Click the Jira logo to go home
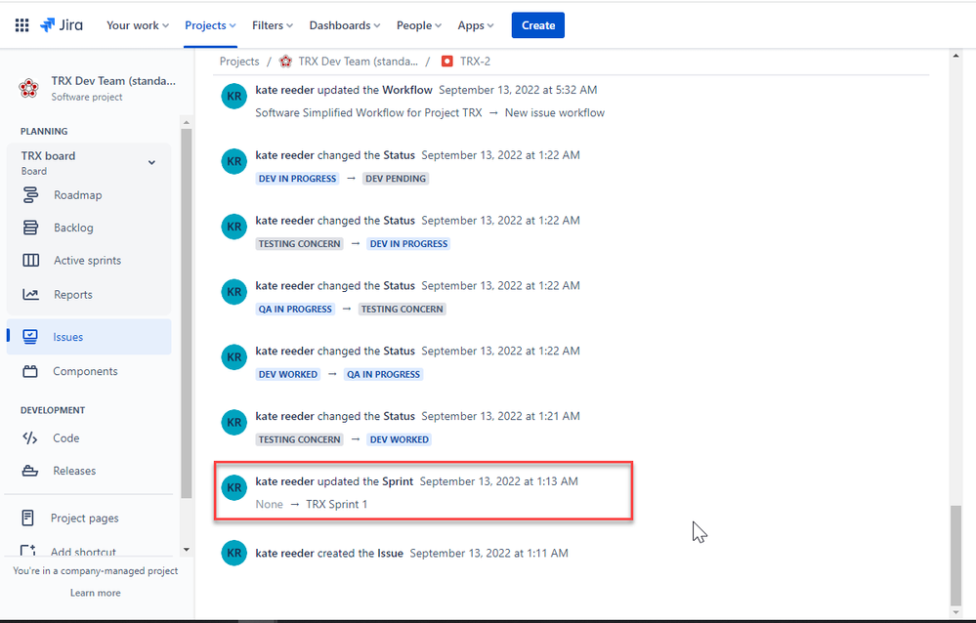Screen dimensions: 976x623 [x=61, y=24]
